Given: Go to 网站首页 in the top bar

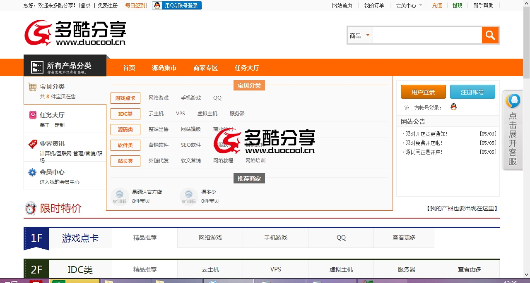Looking at the screenshot, I should pos(342,5).
